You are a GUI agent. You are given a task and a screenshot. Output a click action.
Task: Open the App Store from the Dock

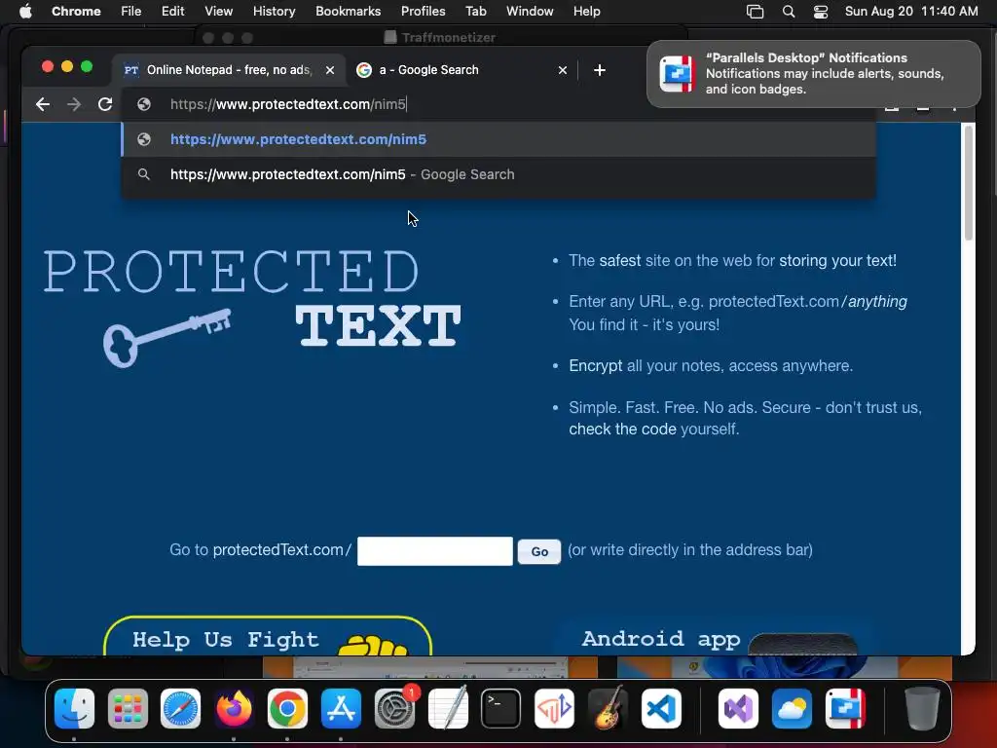click(x=341, y=708)
